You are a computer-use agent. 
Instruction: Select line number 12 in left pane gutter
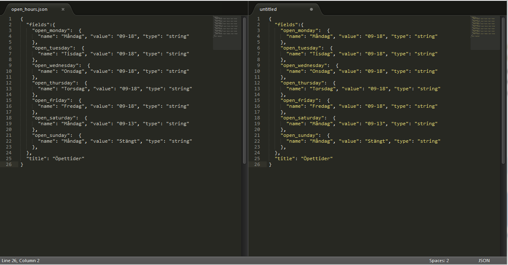10,83
